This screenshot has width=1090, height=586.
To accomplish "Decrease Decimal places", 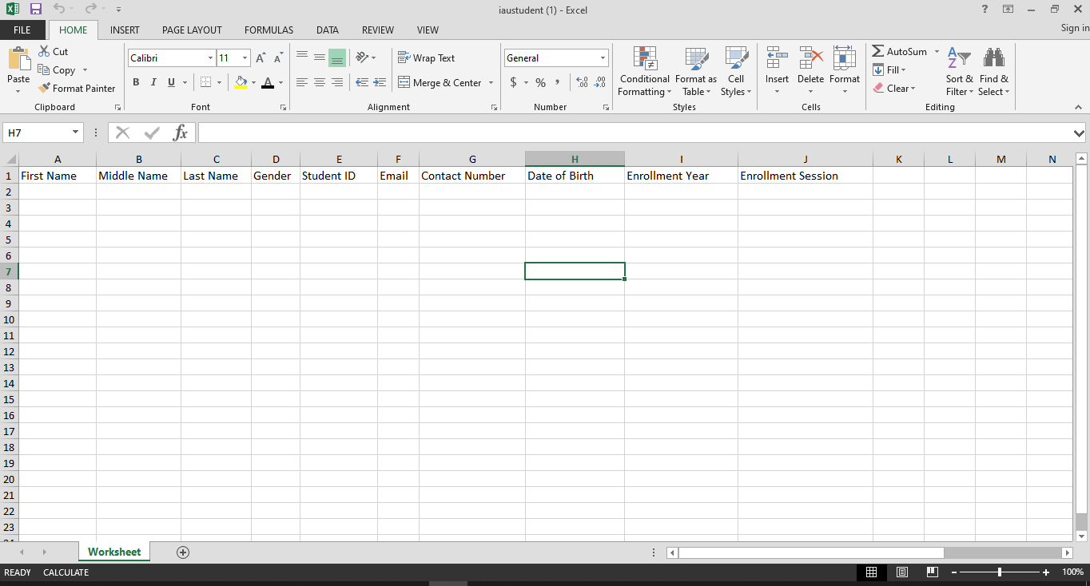I will click(x=600, y=82).
